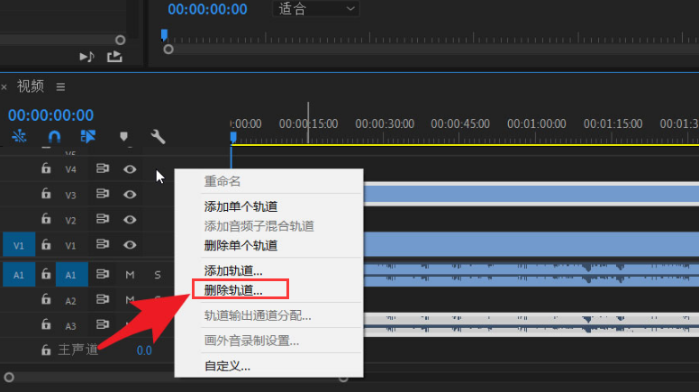This screenshot has height=392, width=699.
Task: Hide track V3 with eye icon
Action: [x=130, y=195]
